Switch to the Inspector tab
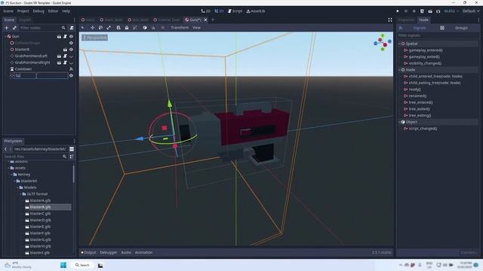Image resolution: width=483 pixels, height=271 pixels. [x=406, y=20]
